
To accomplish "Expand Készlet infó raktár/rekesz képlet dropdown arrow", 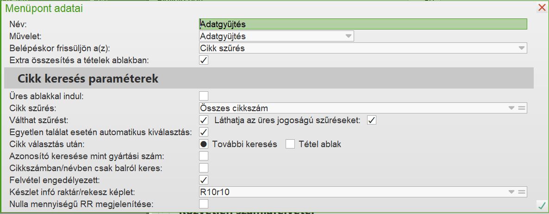I will point(512,191).
